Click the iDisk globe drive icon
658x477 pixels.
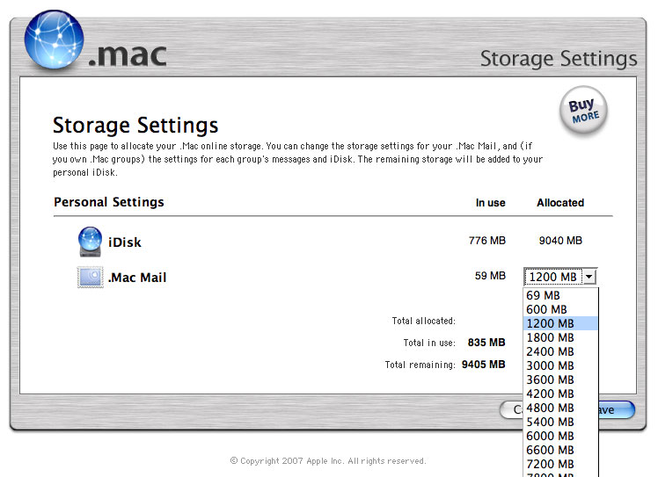coord(90,242)
